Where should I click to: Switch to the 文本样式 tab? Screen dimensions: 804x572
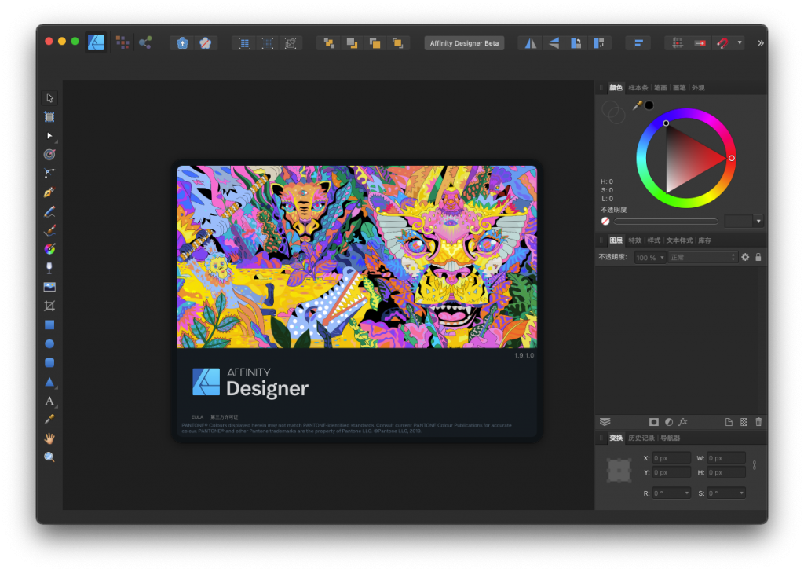[x=679, y=240]
